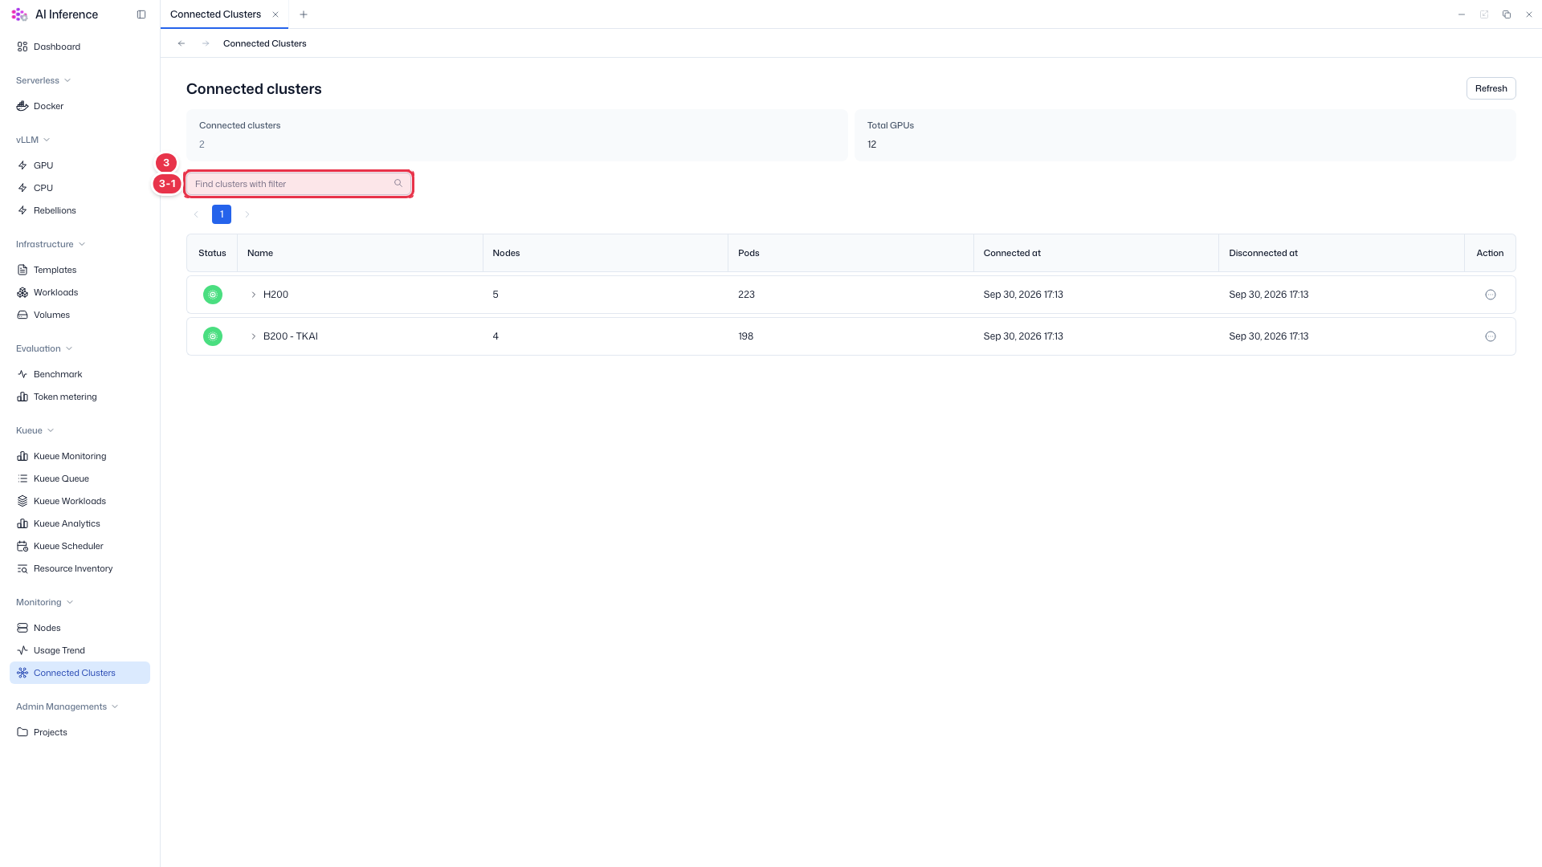
Task: Focus the Find clusters with filter field
Action: click(299, 184)
